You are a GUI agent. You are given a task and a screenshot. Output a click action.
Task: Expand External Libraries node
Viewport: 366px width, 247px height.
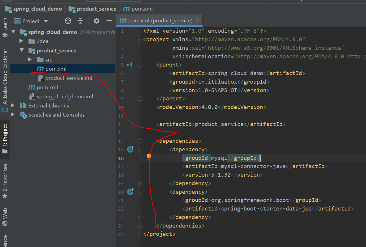[13, 105]
